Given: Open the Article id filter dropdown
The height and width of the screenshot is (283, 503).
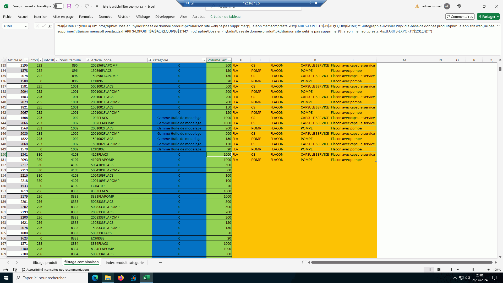Looking at the screenshot, I should pos(26,60).
